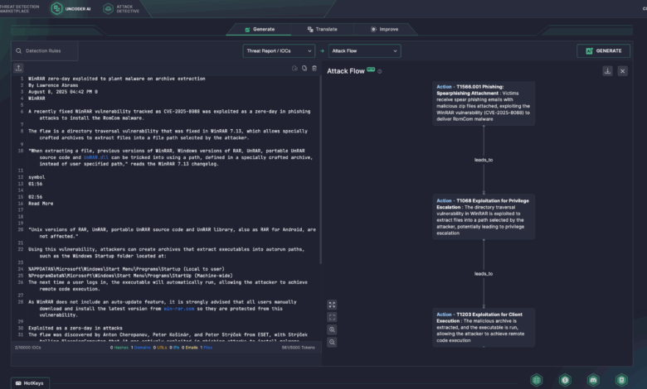This screenshot has width=647, height=389.
Task: Click the editor vertical scrollbar
Action: 320,170
